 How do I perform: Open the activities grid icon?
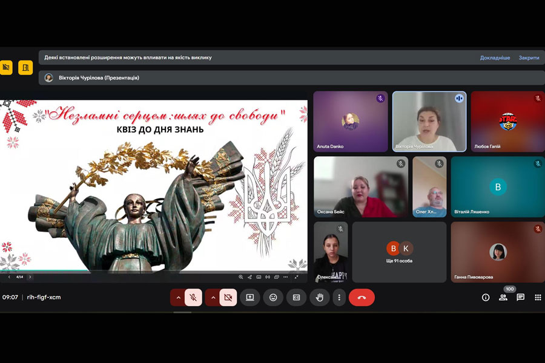538,297
